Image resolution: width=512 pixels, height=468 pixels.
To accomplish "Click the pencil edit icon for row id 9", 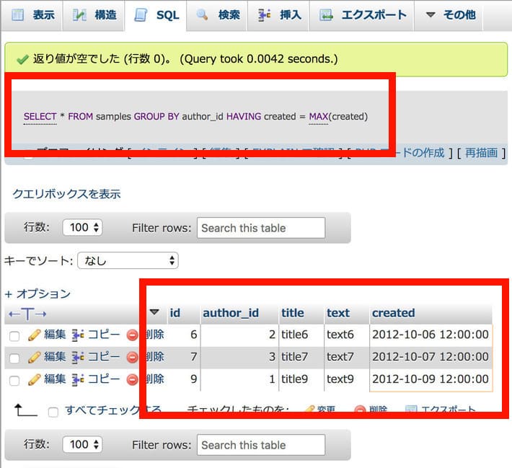I will click(34, 379).
